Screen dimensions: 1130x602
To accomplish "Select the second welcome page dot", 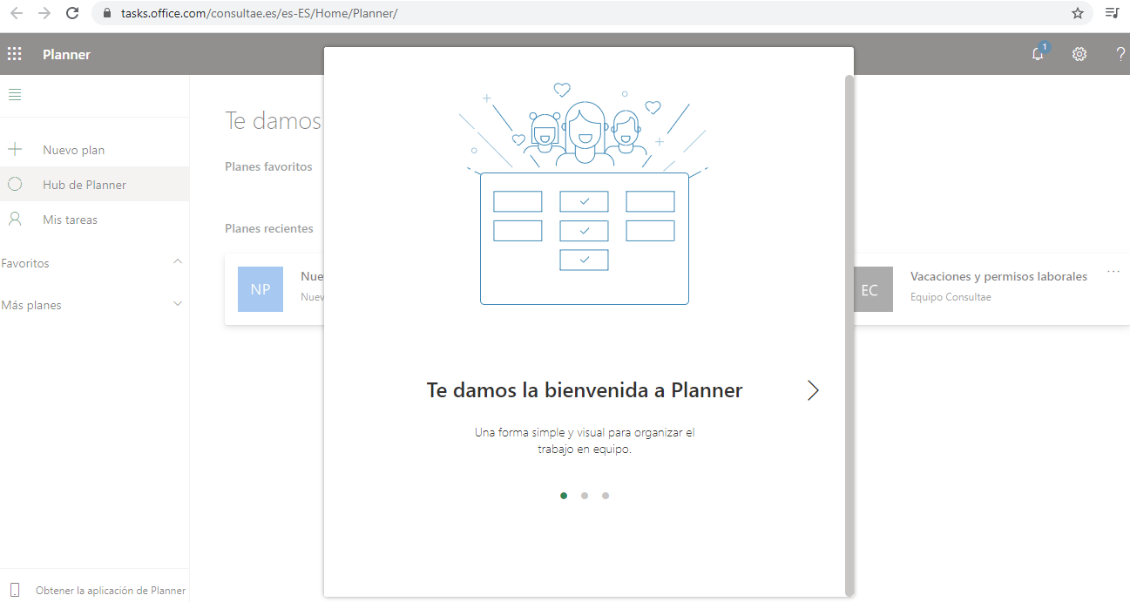I will point(585,496).
